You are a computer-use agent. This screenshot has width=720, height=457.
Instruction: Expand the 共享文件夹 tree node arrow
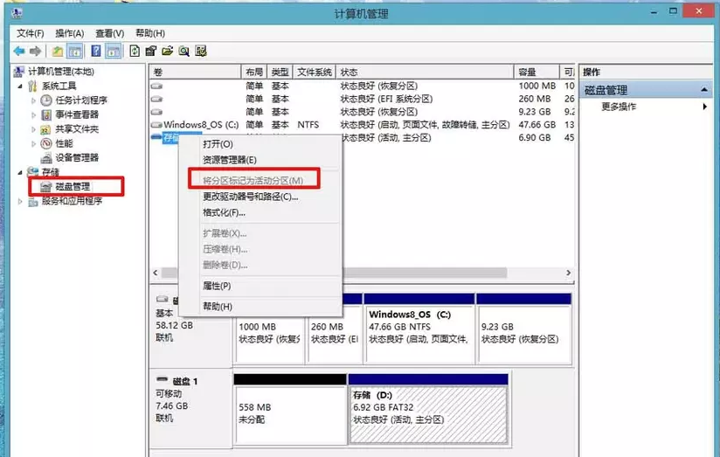(x=33, y=129)
